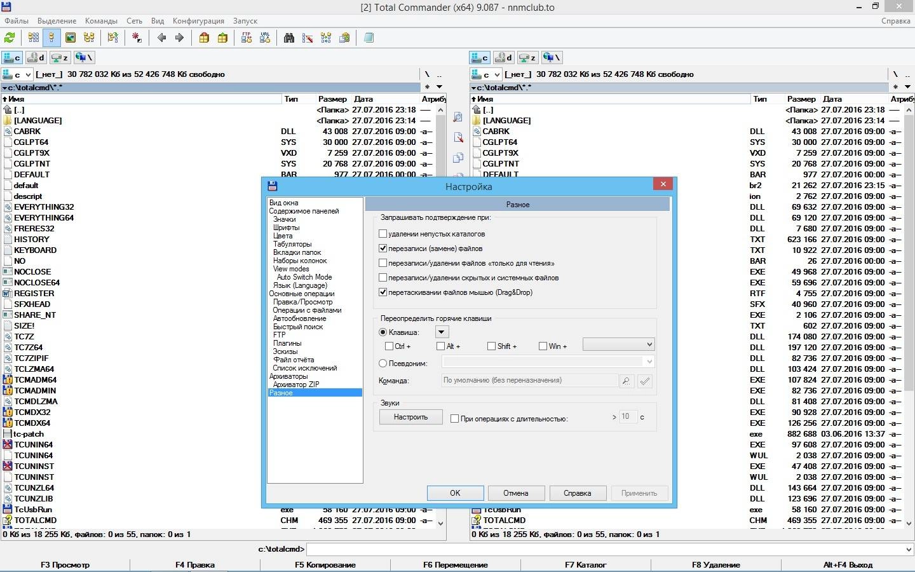Select the Псевдоним radio button
915x572 pixels.
pos(383,364)
